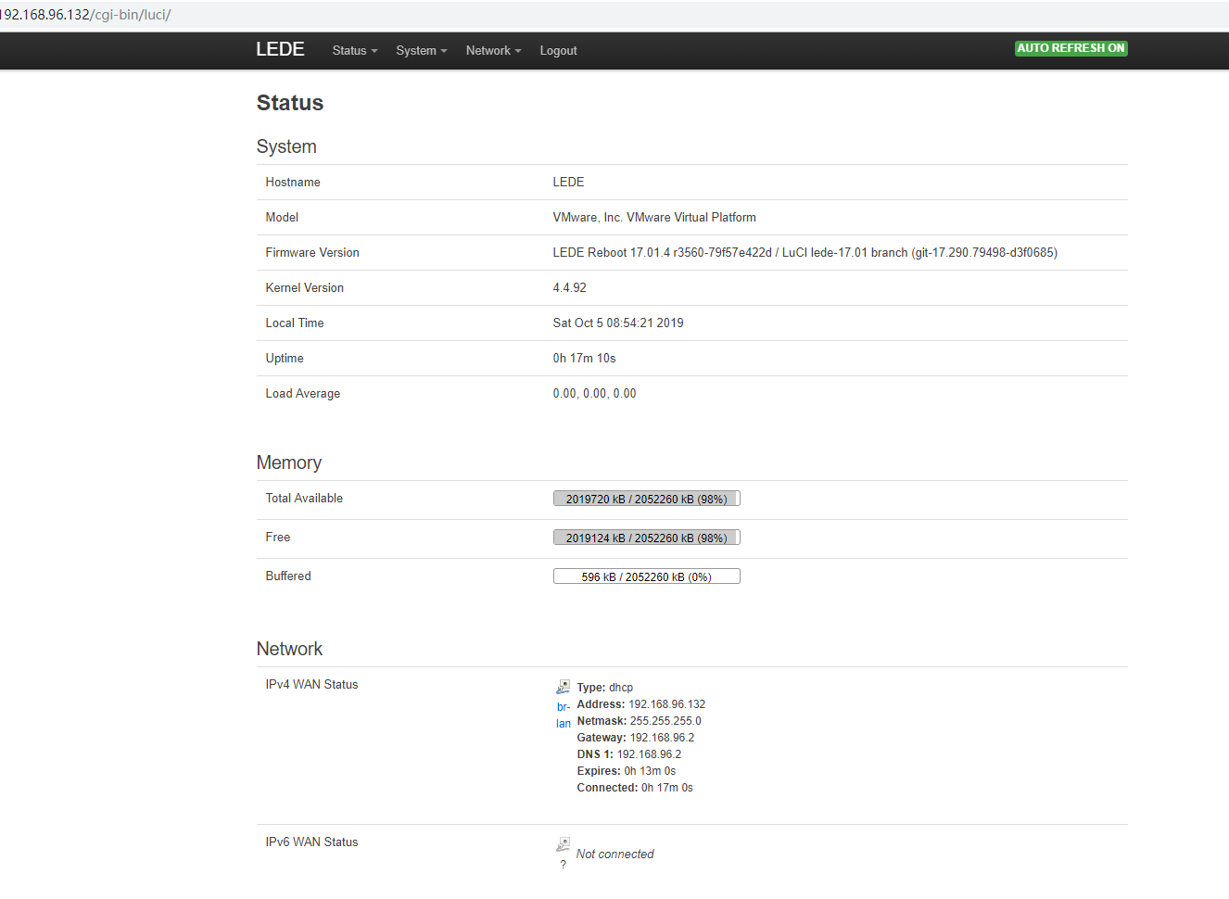This screenshot has width=1229, height=899.
Task: Click the DNS 1 address text
Action: coord(628,754)
